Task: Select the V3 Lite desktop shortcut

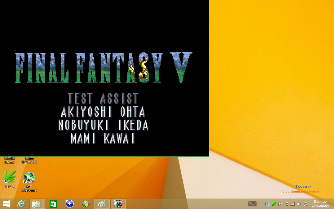Action: [x=10, y=179]
